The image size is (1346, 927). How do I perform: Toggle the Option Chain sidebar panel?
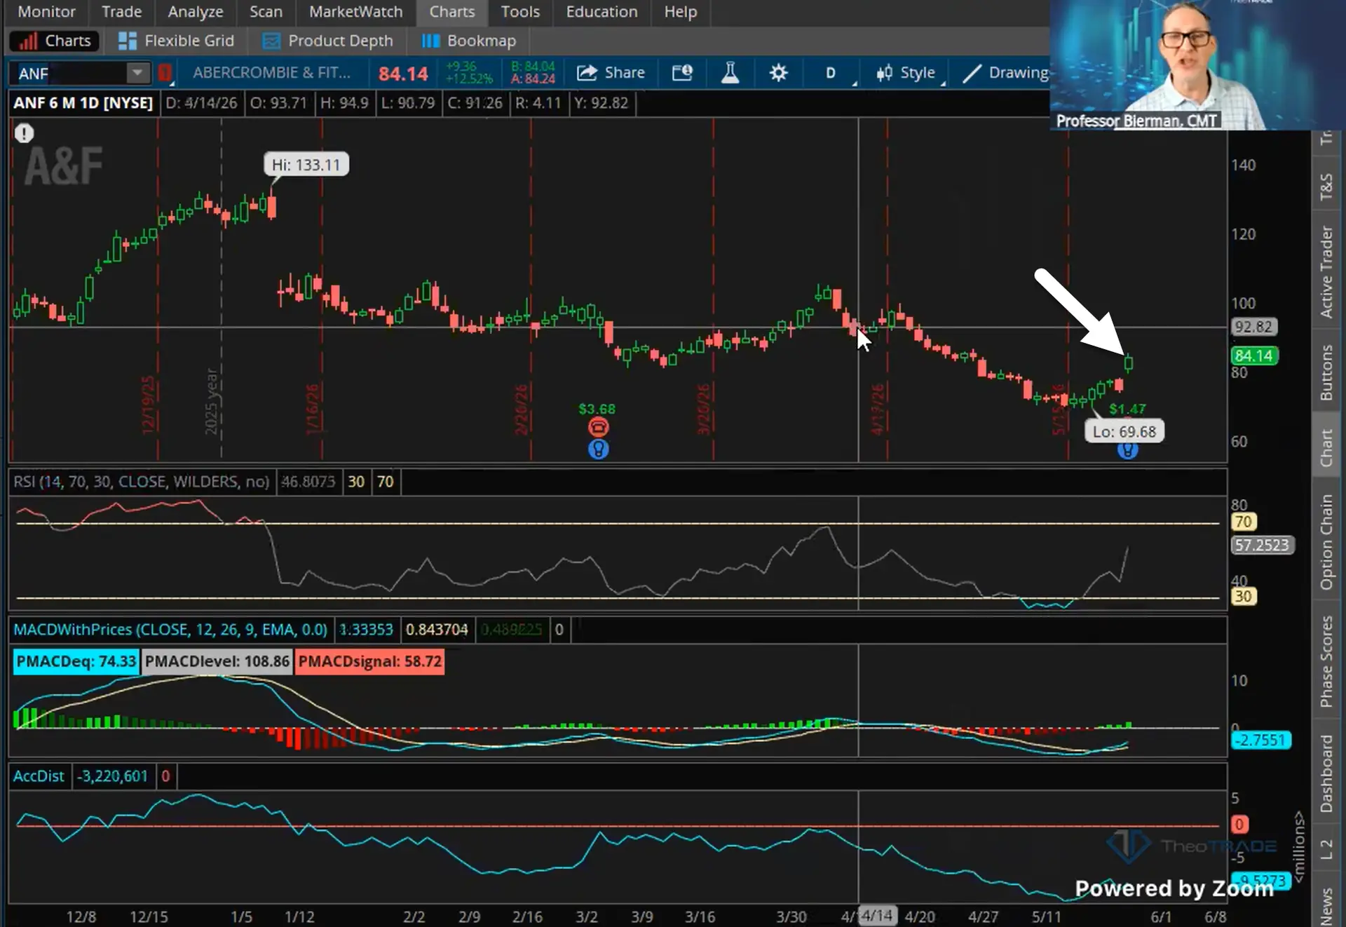click(1326, 542)
